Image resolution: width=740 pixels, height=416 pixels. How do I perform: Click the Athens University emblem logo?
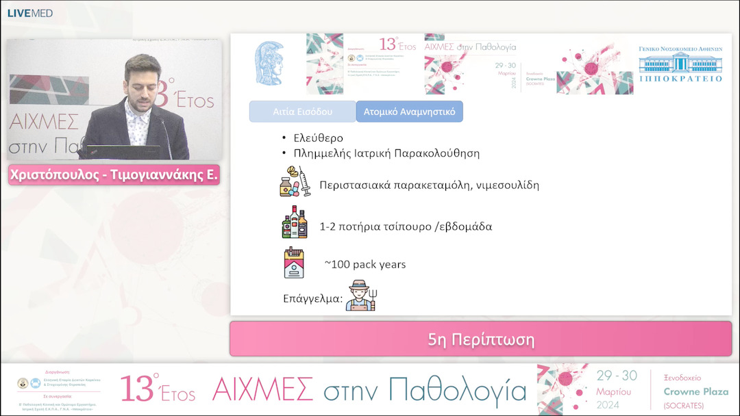pyautogui.click(x=270, y=63)
